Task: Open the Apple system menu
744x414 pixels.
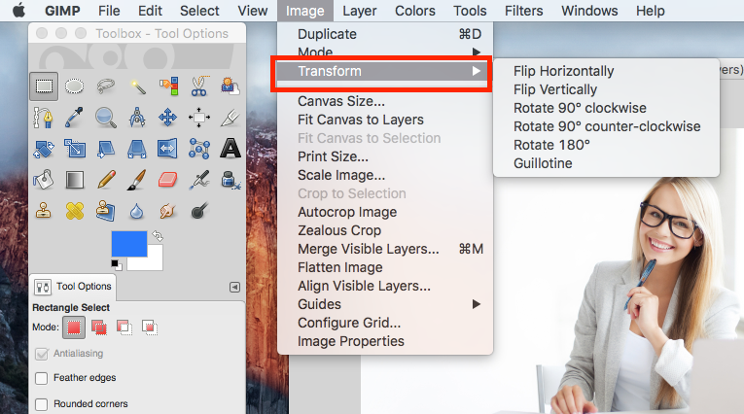Action: (x=19, y=11)
